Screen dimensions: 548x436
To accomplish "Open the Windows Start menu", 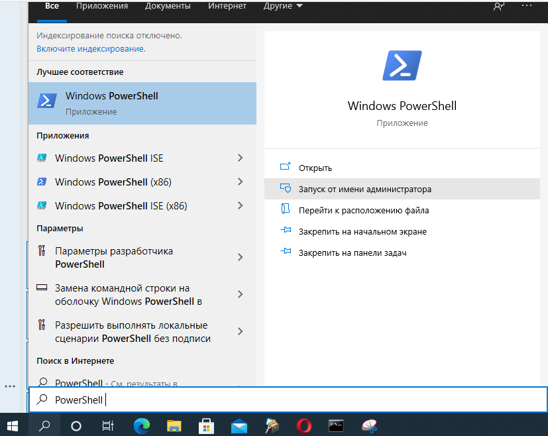I will [x=13, y=425].
